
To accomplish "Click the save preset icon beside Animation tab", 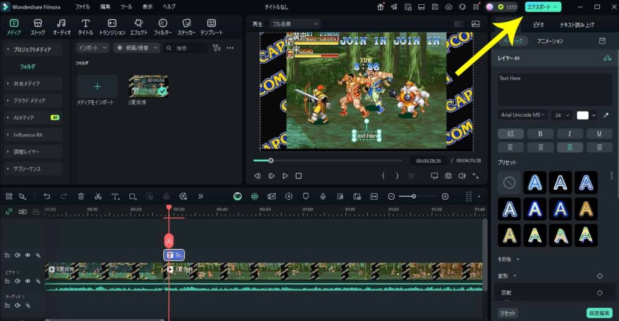I will 602,41.
